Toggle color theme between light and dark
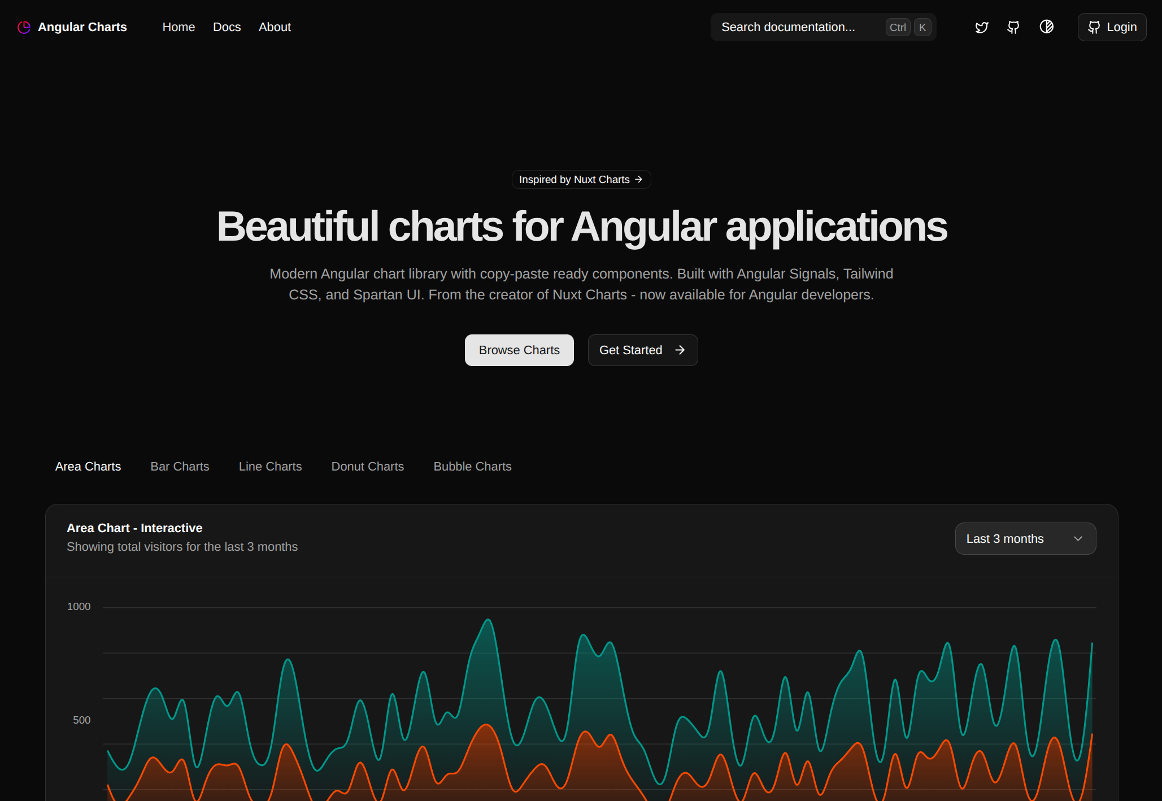 [1046, 27]
